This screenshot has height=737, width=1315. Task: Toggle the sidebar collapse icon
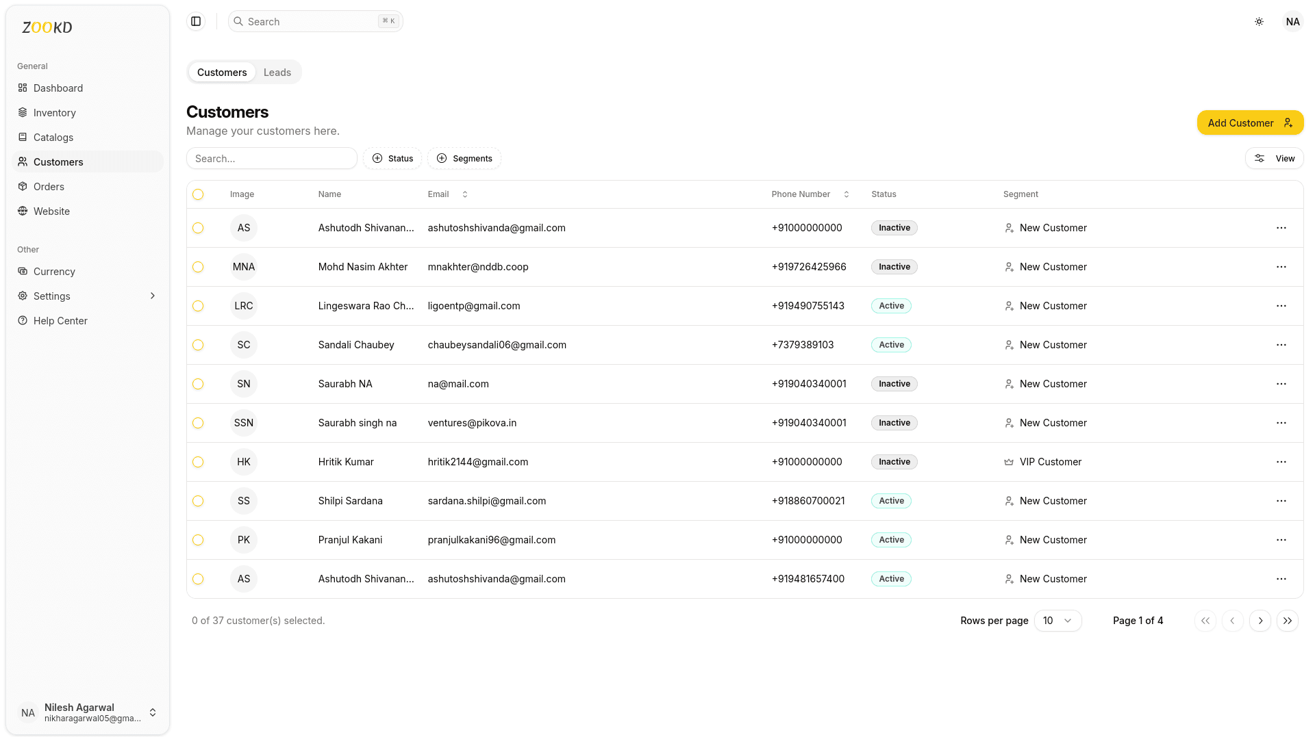(x=196, y=21)
